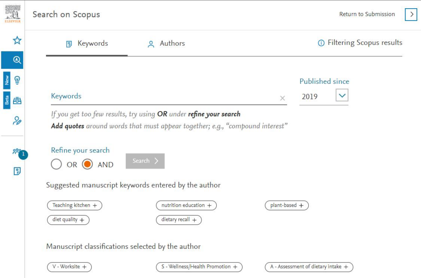Viewport: 421px width, 278px height.
Task: Focus the Keywords input field
Action: click(164, 96)
